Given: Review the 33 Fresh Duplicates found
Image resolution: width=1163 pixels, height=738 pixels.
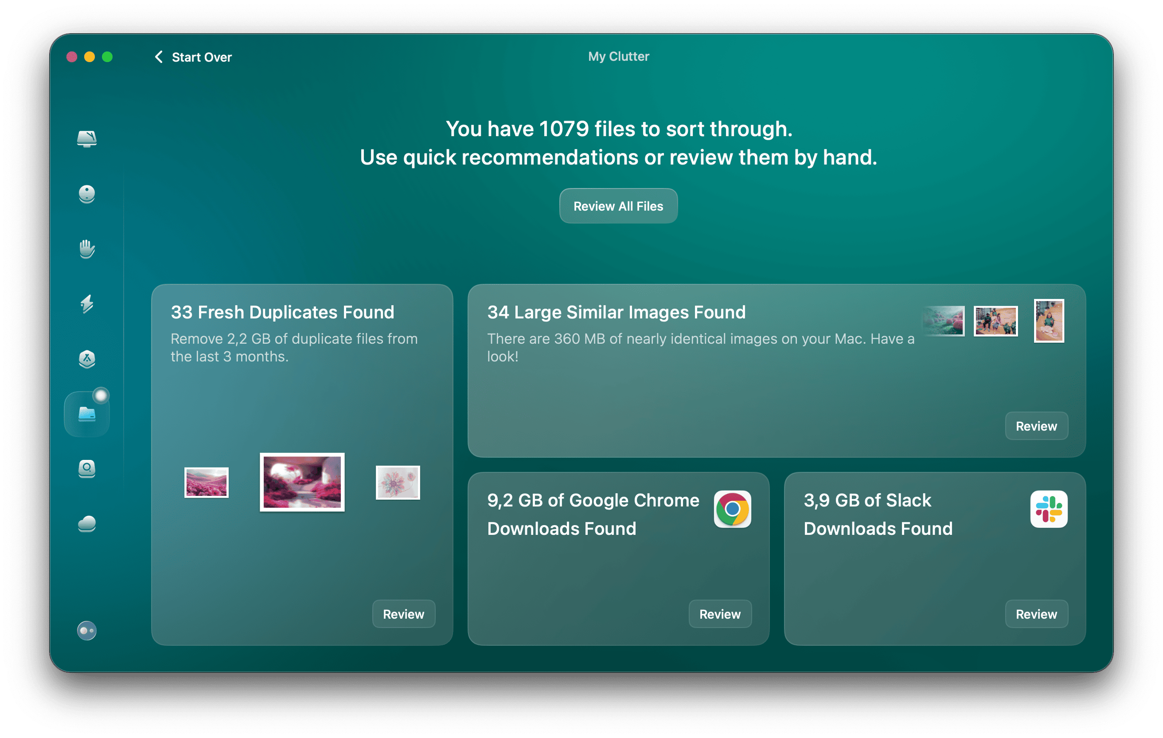Looking at the screenshot, I should click(404, 614).
